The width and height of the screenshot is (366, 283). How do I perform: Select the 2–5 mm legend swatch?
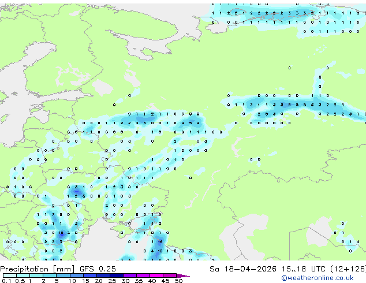coord(50,275)
